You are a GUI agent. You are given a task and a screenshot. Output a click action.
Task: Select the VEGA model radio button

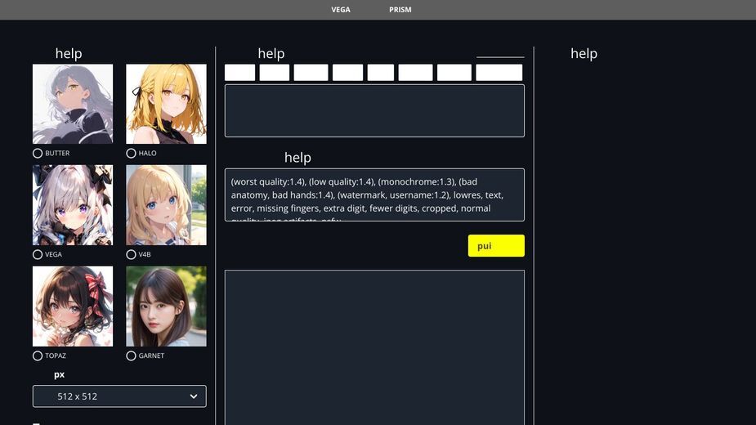point(38,254)
